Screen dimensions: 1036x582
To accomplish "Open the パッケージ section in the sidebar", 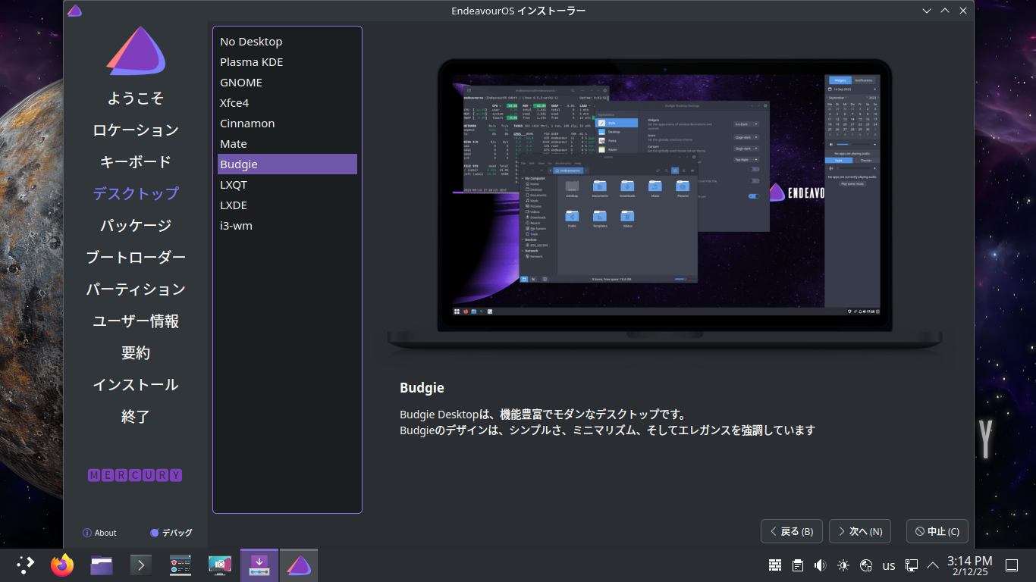I will click(135, 225).
